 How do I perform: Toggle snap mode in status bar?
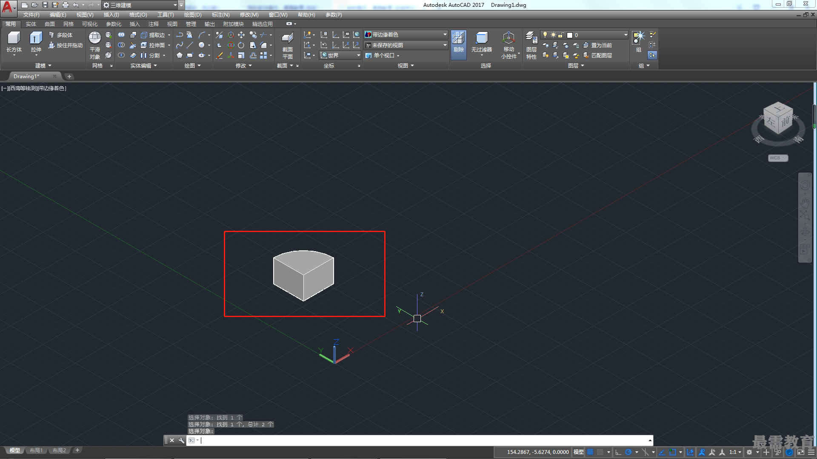(600, 452)
